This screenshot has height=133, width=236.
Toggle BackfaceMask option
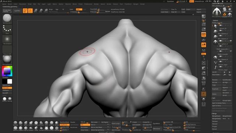[x=65, y=122]
